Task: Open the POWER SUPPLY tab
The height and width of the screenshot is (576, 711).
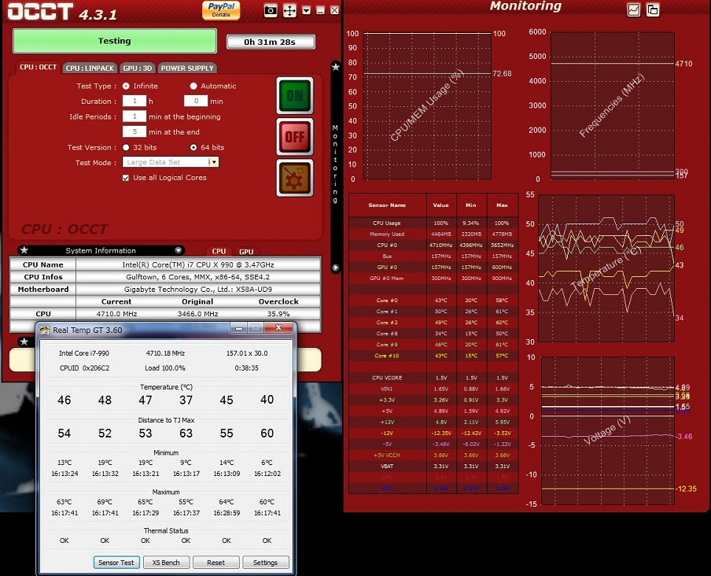Action: point(187,68)
